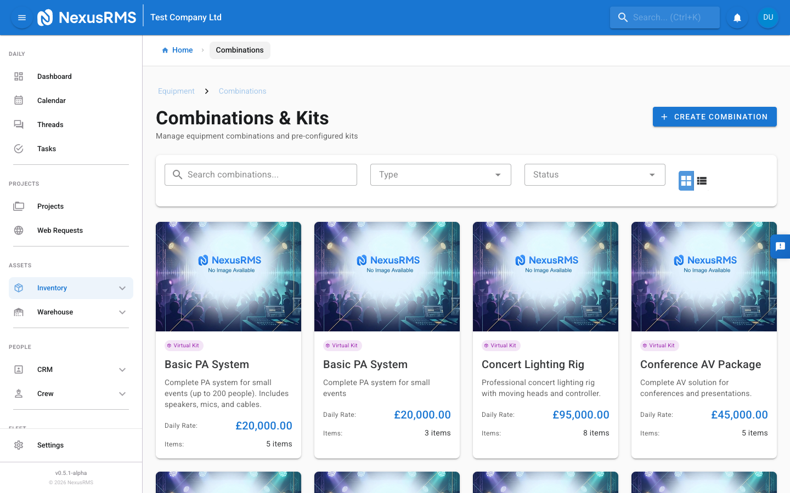Toggle the hamburger menu button

tap(21, 17)
